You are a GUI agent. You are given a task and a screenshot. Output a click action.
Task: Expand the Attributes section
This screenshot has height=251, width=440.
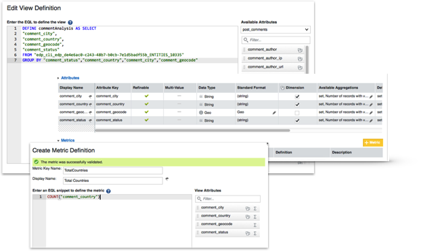(58, 78)
